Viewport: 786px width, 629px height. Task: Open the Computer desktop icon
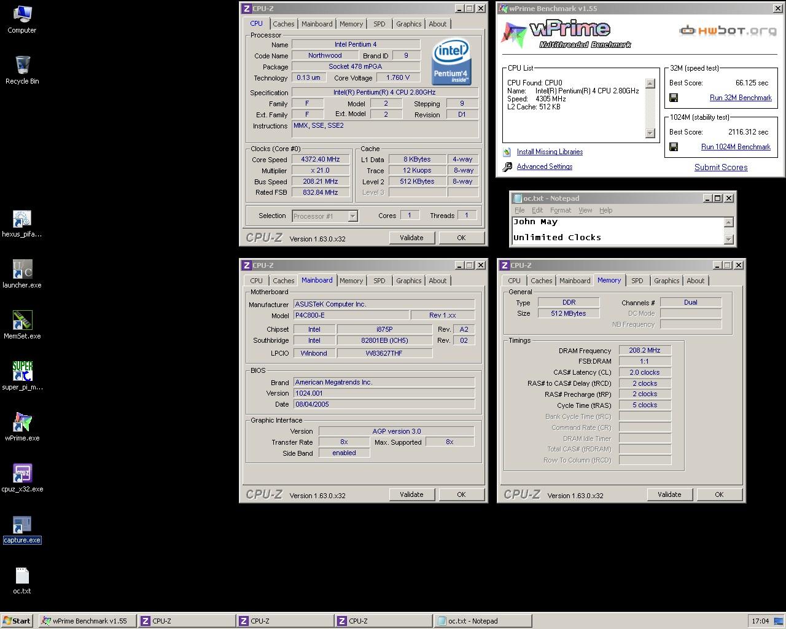click(21, 19)
